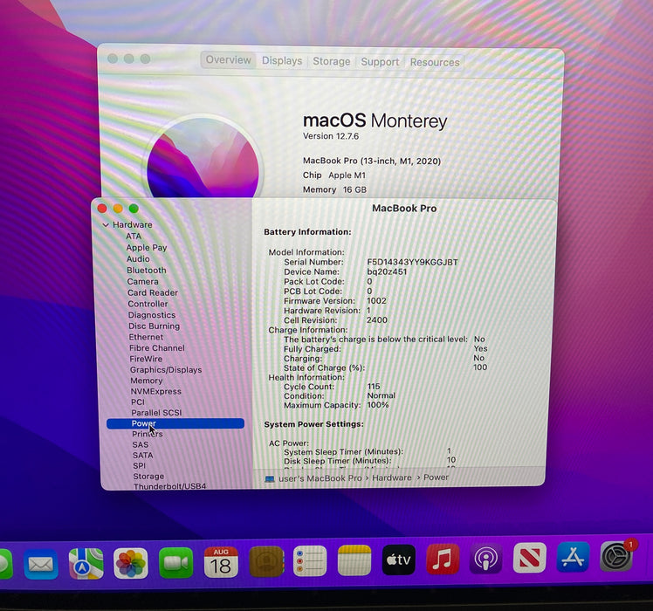Click the Maximum Capacity 100% value
The image size is (653, 611).
tap(378, 404)
